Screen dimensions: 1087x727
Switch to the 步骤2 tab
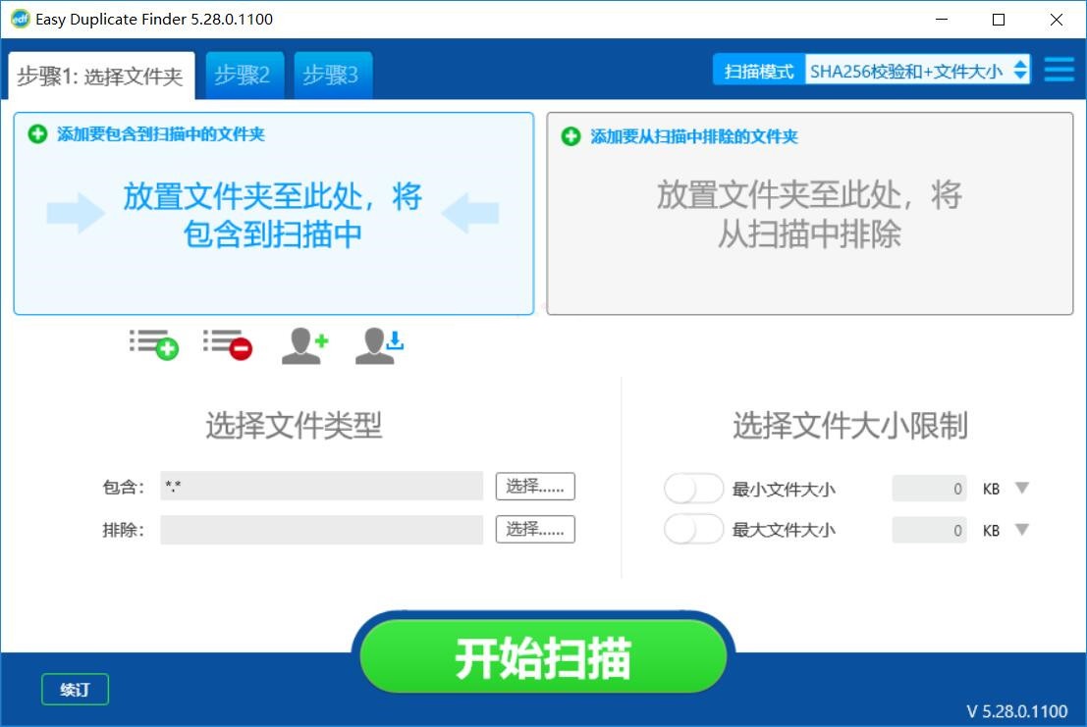(x=244, y=75)
